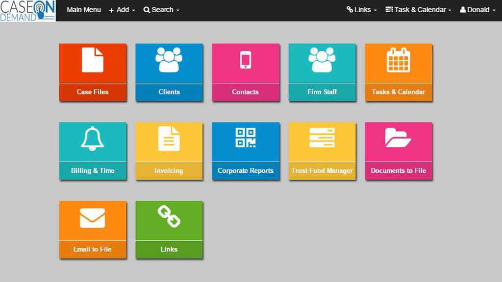Select the Documents to File icon

tap(399, 150)
